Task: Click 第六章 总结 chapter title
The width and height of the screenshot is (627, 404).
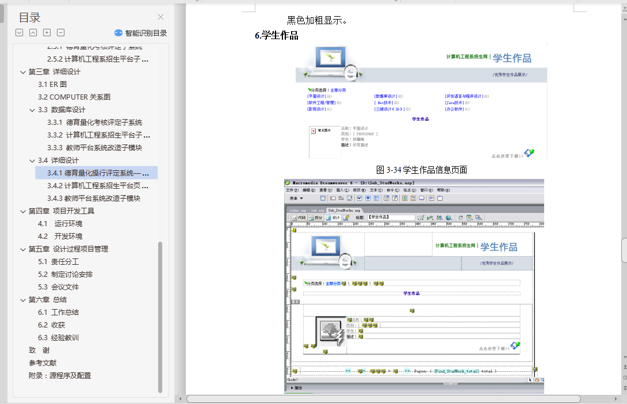Action: 48,300
